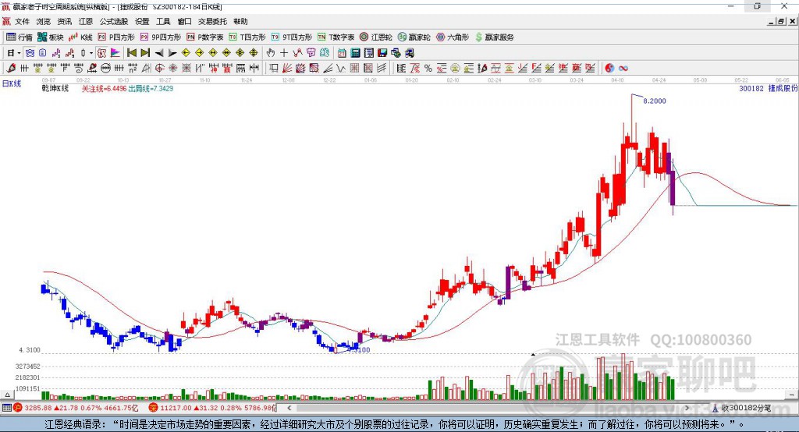Open the calculator icon

pyautogui.click(x=355, y=53)
